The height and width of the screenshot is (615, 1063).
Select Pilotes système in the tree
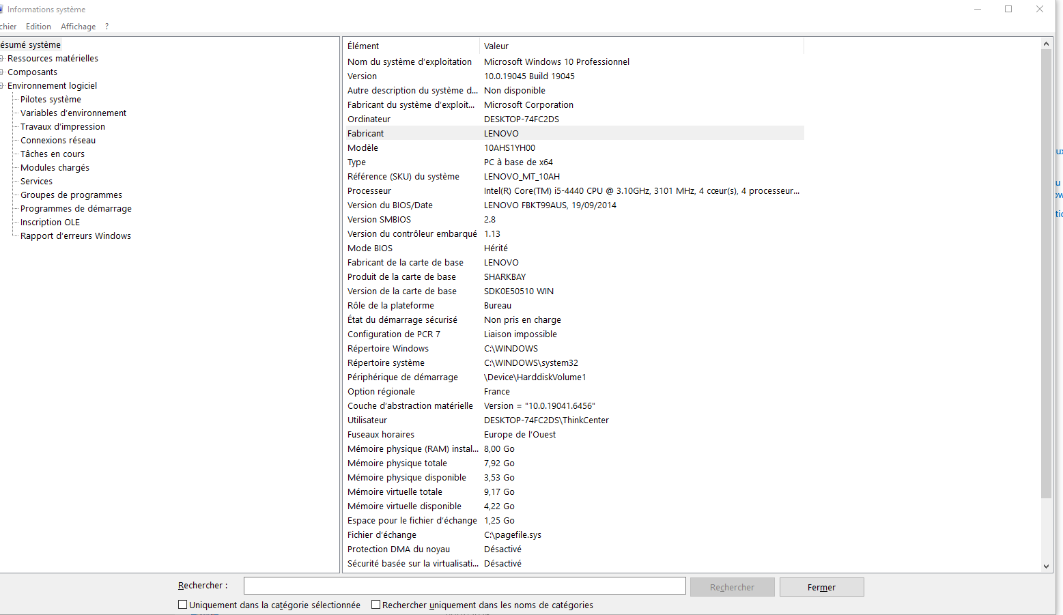pyautogui.click(x=51, y=100)
